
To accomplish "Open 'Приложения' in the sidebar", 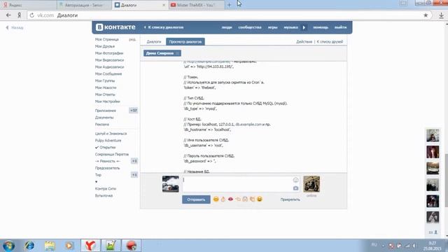I will click(106, 111).
